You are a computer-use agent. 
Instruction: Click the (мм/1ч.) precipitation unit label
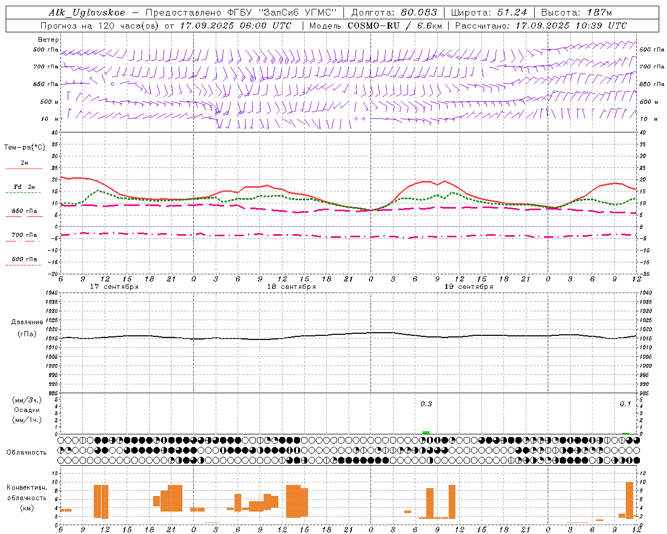pyautogui.click(x=27, y=420)
